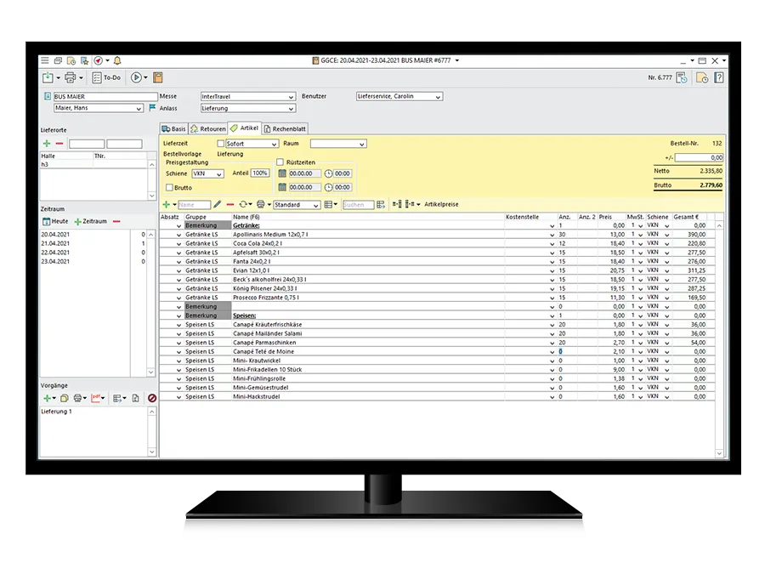
Task: Add a new Lieferorte entry with green plus
Action: (x=47, y=145)
